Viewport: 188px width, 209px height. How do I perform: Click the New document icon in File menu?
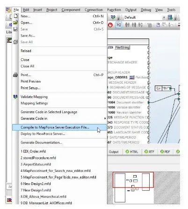click(15, 16)
